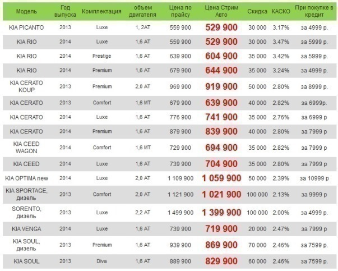
Task: Click the КАСКО column header
Action: (281, 11)
